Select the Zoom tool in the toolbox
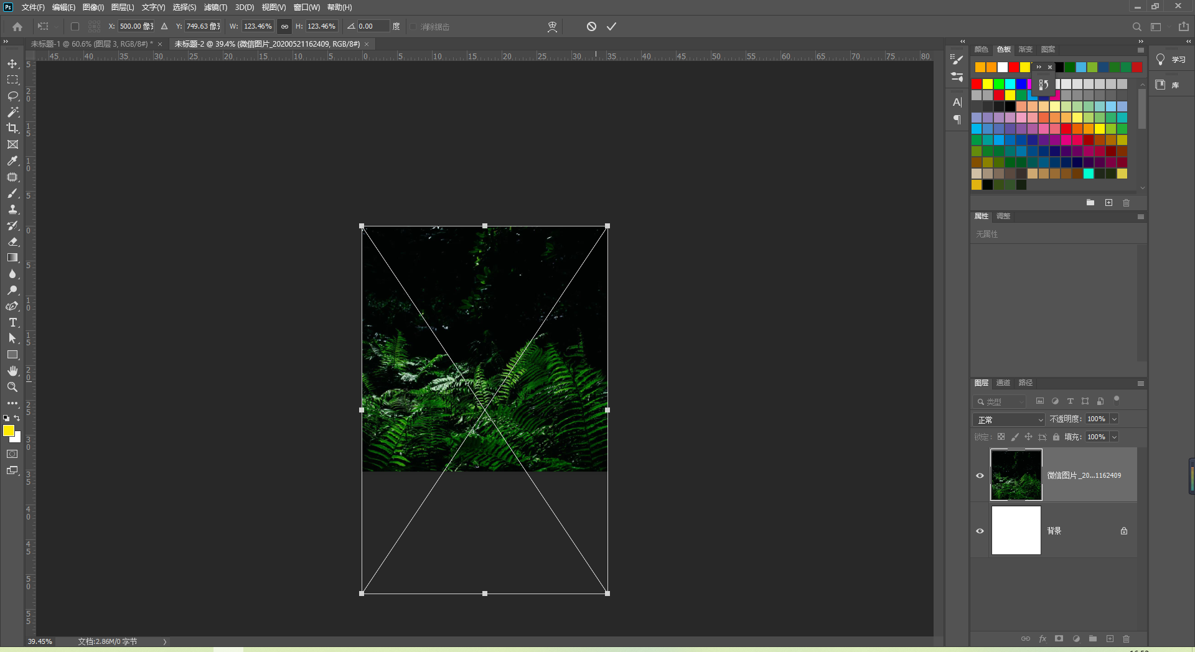Image resolution: width=1195 pixels, height=652 pixels. point(12,387)
